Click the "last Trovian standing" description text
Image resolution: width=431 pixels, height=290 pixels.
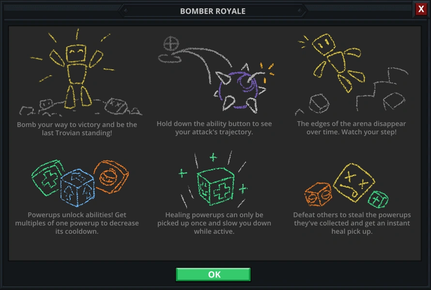click(77, 129)
